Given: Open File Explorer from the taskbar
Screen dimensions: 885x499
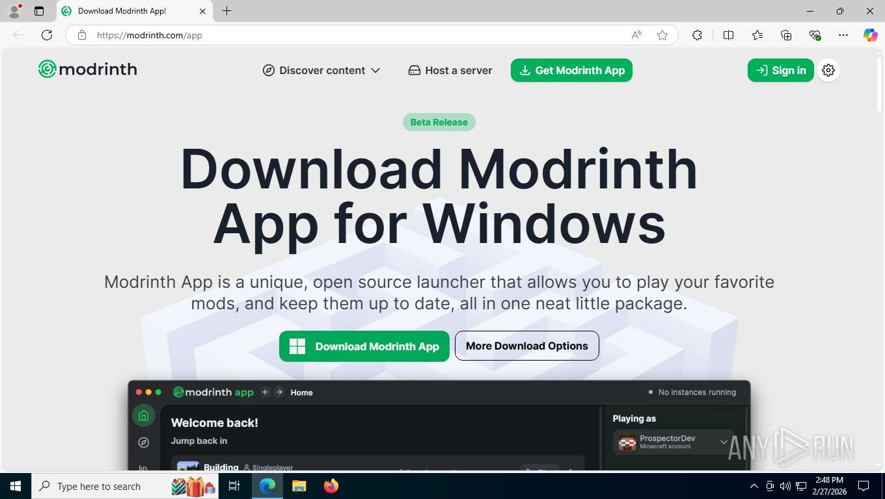Looking at the screenshot, I should 299,486.
